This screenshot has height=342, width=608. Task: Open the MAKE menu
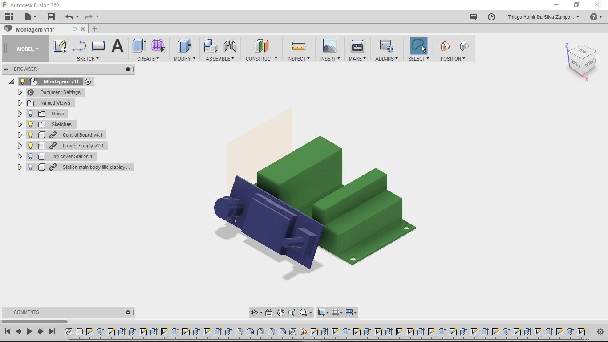(357, 59)
